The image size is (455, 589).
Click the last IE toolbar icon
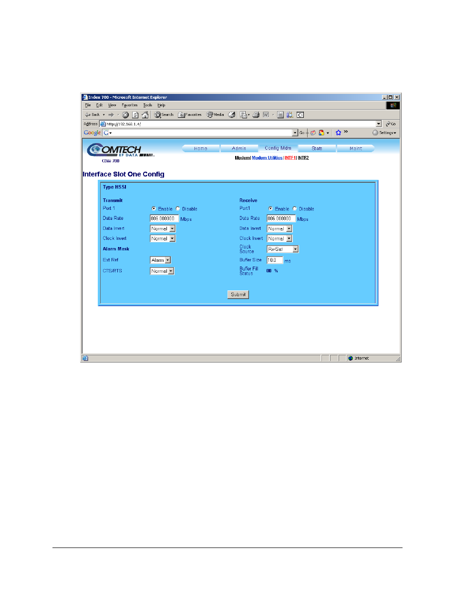point(300,115)
